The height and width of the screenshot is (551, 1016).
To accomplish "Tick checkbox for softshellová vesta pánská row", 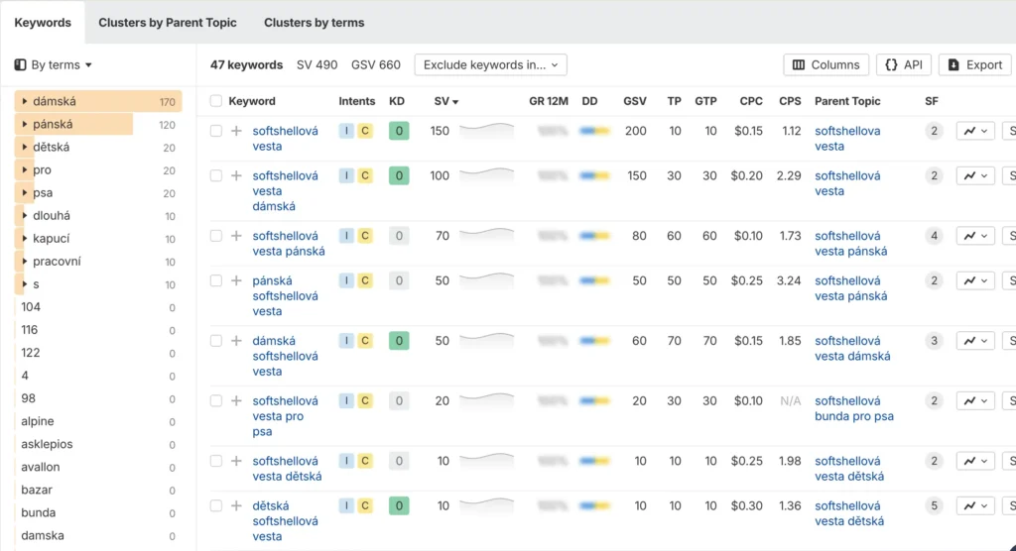I will tap(215, 236).
